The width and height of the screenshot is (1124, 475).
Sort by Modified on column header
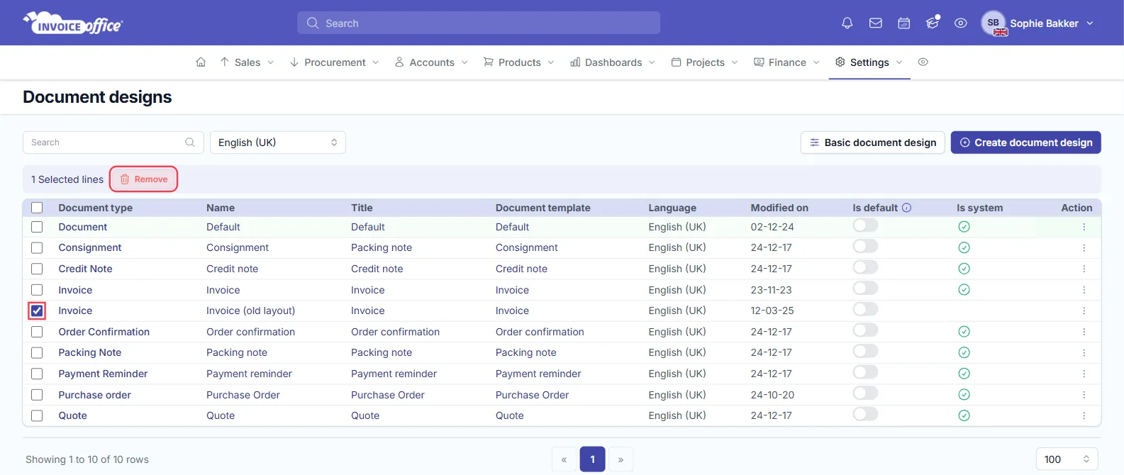pos(779,208)
